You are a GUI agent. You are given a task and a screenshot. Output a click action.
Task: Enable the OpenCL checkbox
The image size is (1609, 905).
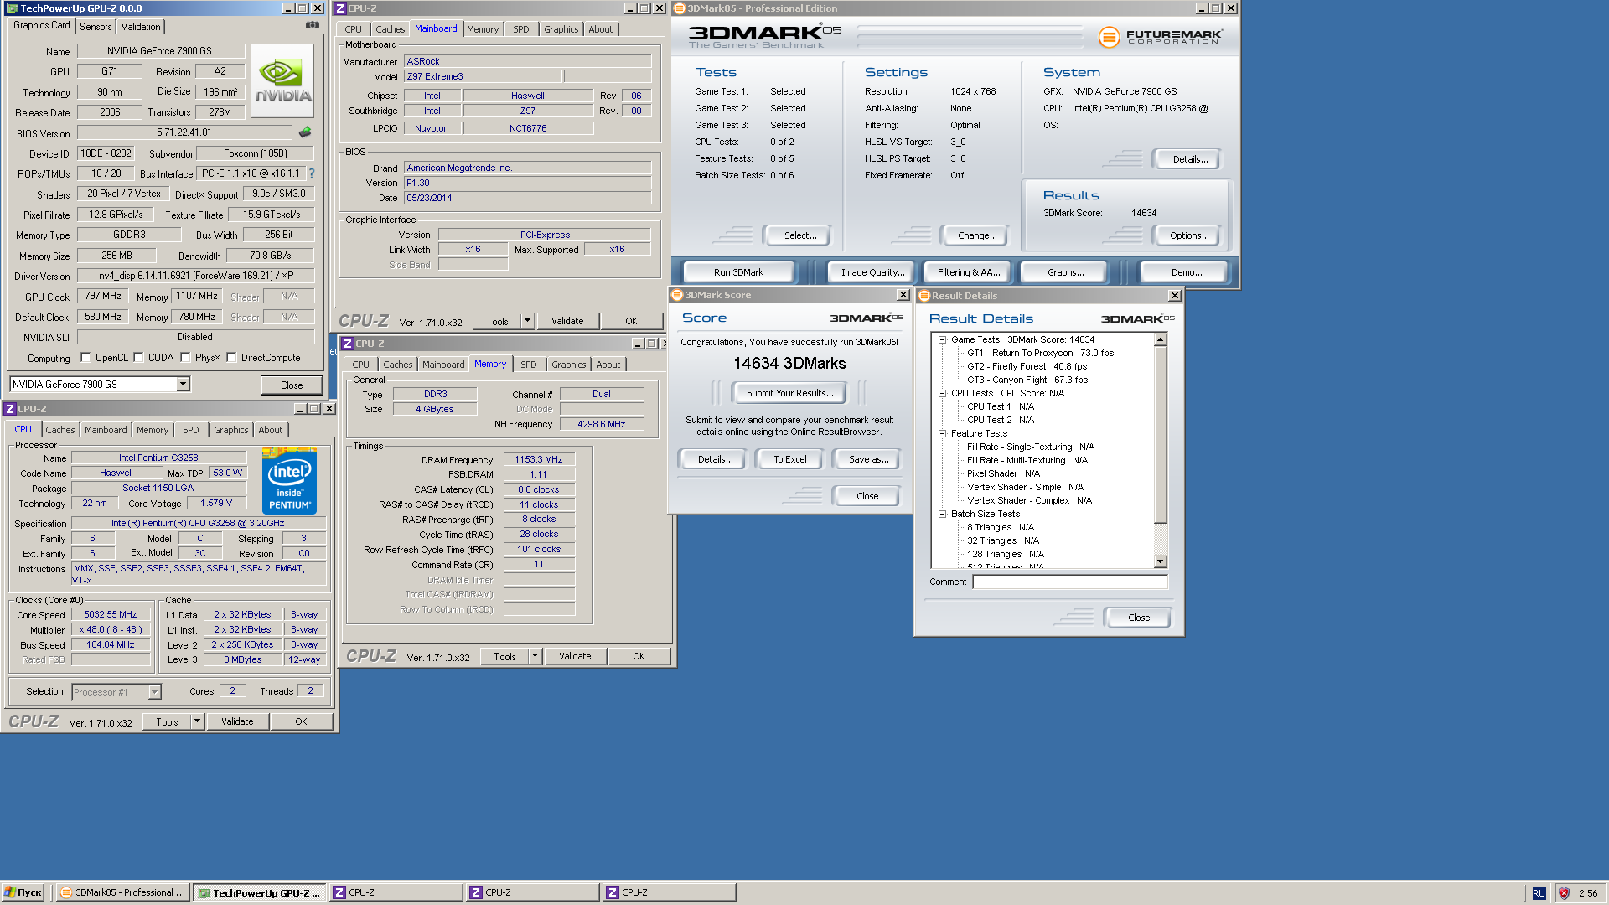pyautogui.click(x=85, y=358)
